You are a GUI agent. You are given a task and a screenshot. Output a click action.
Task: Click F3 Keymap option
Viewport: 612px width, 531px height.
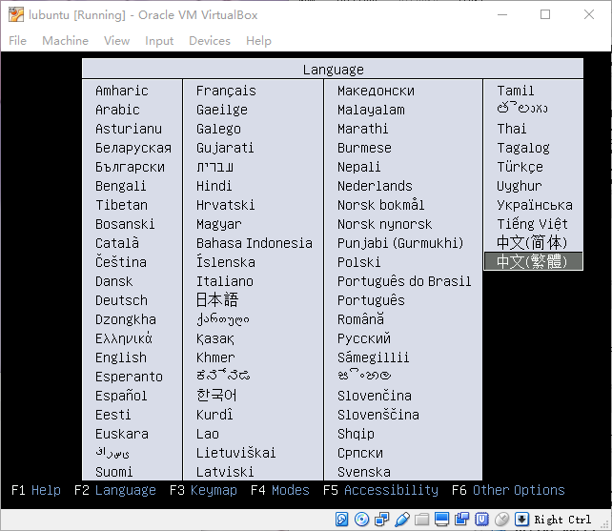click(203, 490)
